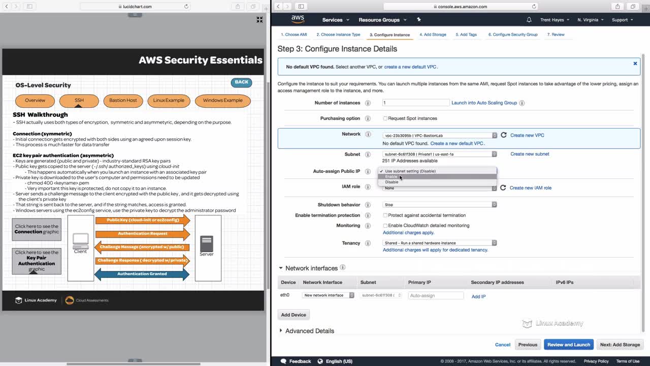Open the Shutdown behavior dropdown

(x=440, y=205)
